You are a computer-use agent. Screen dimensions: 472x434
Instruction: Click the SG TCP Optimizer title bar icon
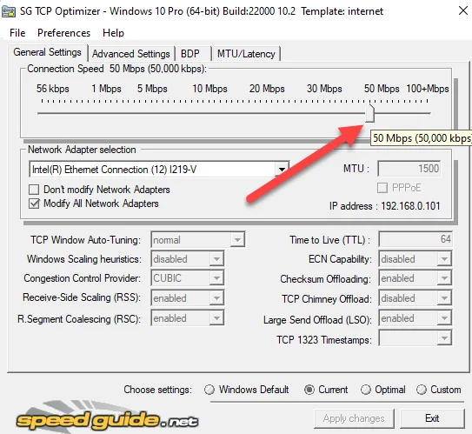(9, 11)
